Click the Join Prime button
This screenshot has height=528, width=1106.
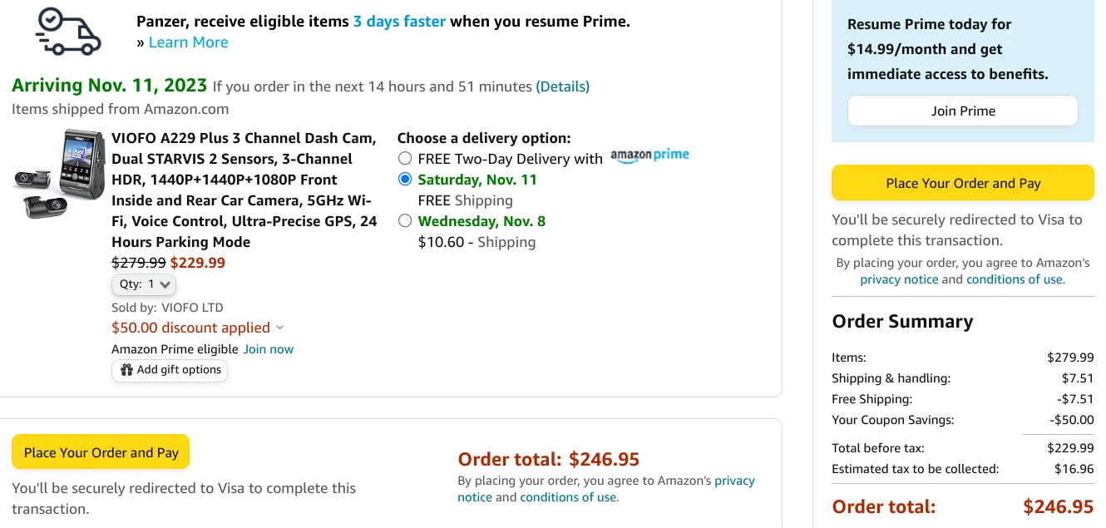coord(963,111)
